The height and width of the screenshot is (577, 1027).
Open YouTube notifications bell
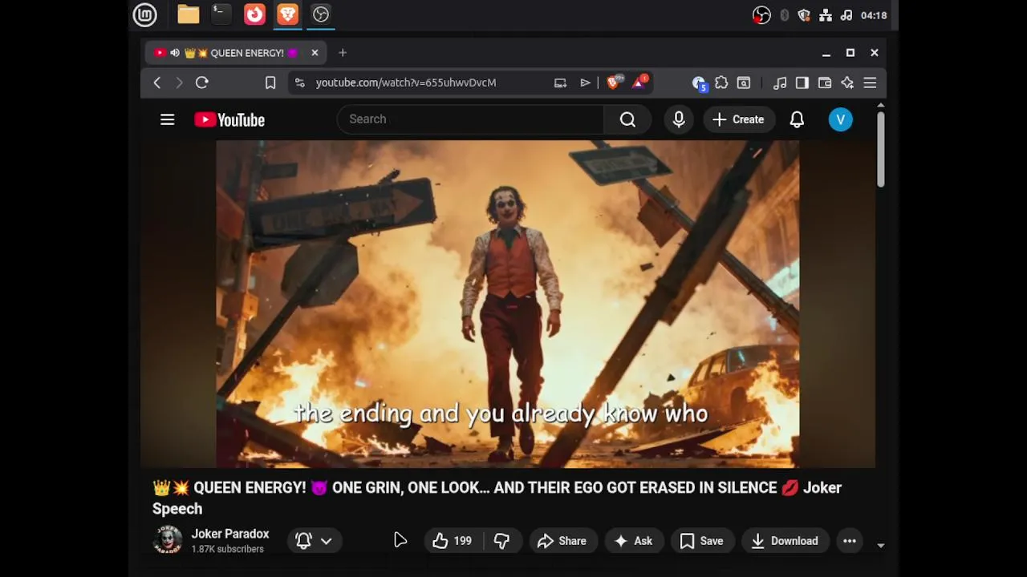[797, 119]
